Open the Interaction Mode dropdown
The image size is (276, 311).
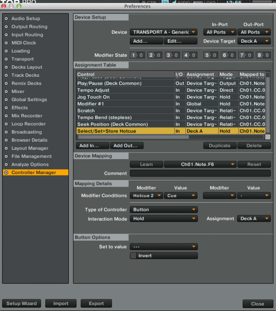coord(164,219)
